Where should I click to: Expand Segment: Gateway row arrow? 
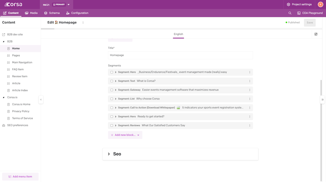[x=116, y=90]
